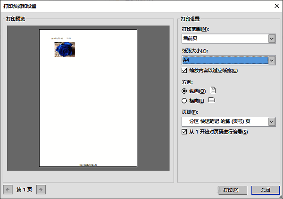Click the 第 1 页 page indicator
Screen dimensions: 283x199
pos(25,190)
